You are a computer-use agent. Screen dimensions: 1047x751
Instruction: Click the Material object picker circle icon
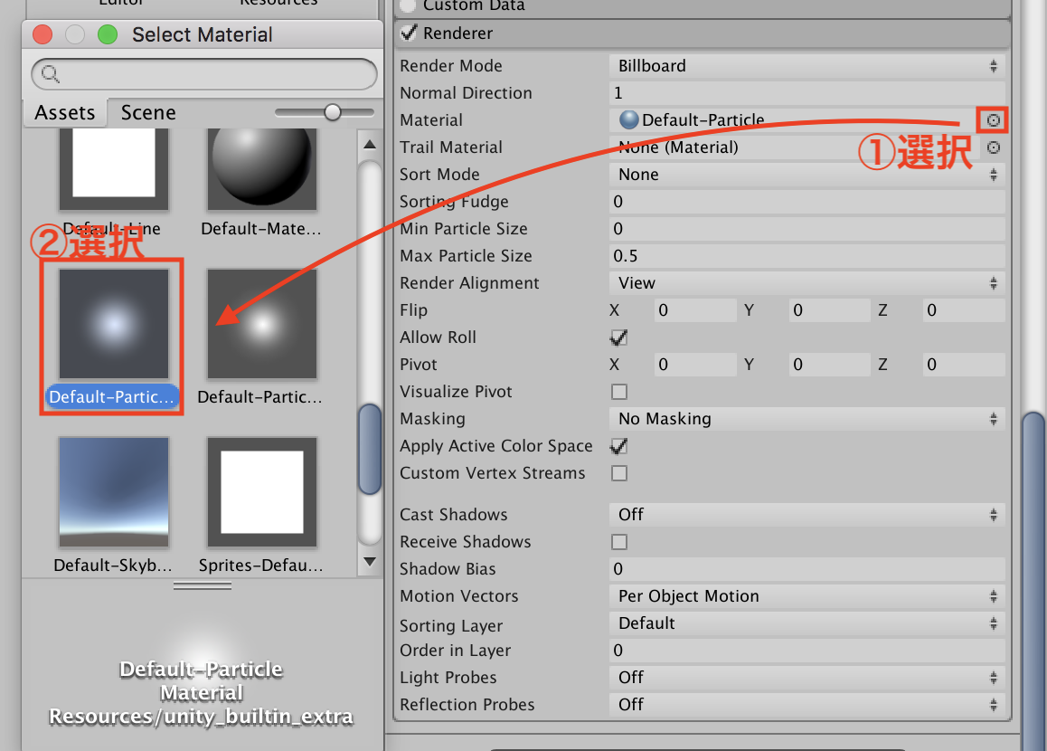(993, 120)
